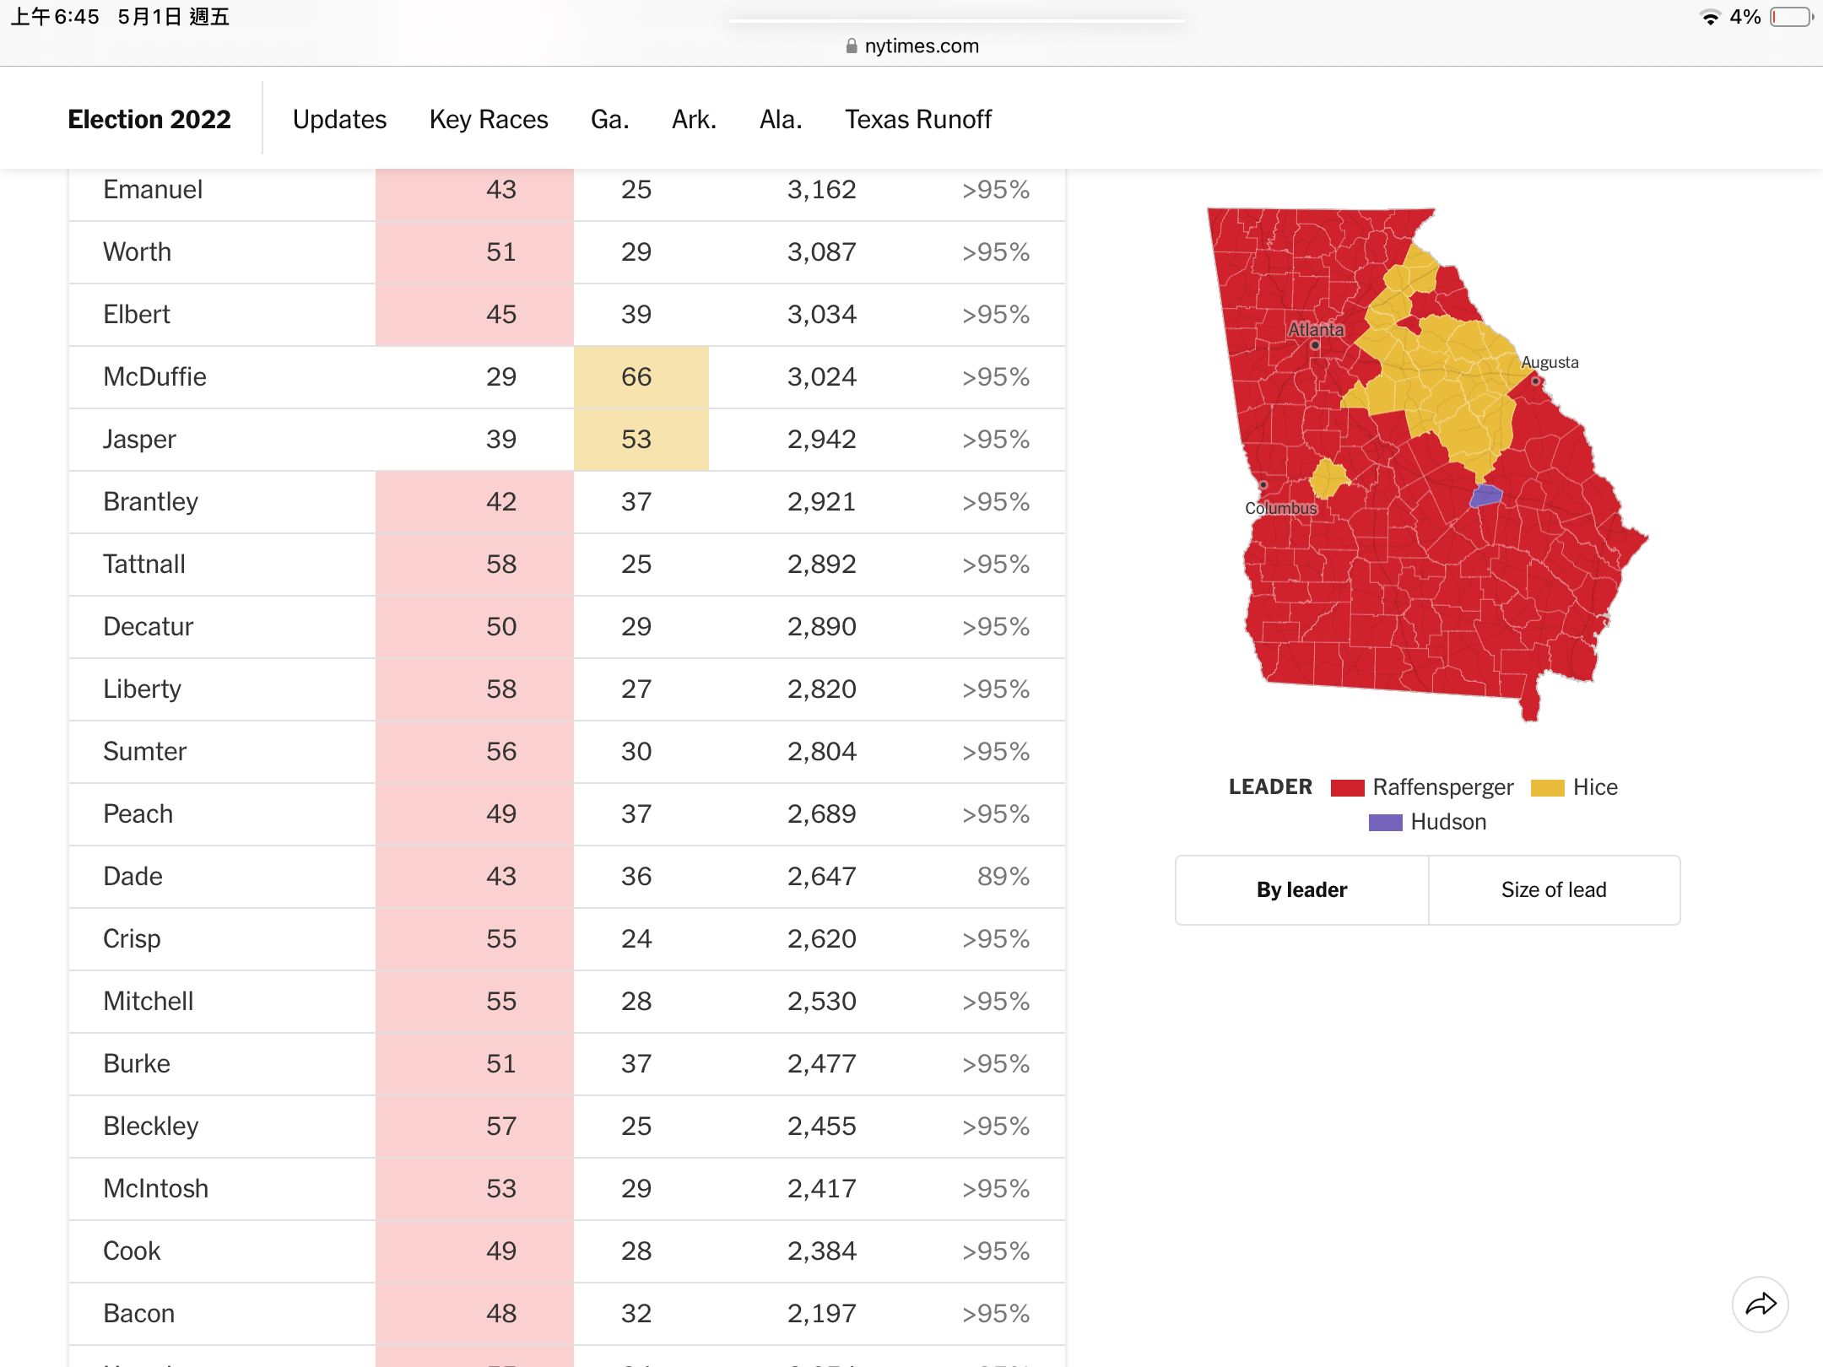This screenshot has height=1367, width=1823.
Task: Tap the share arrow icon
Action: (x=1761, y=1305)
